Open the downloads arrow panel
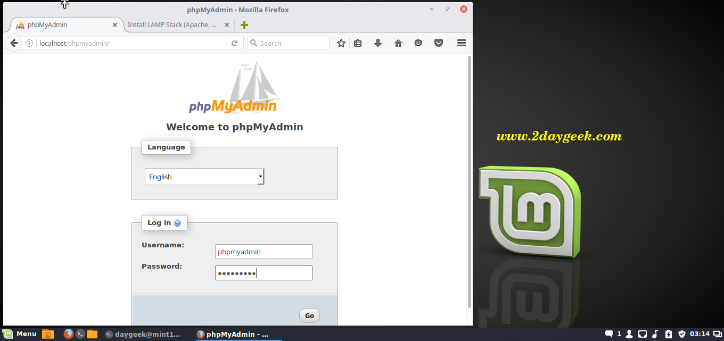The width and height of the screenshot is (724, 341). (378, 43)
